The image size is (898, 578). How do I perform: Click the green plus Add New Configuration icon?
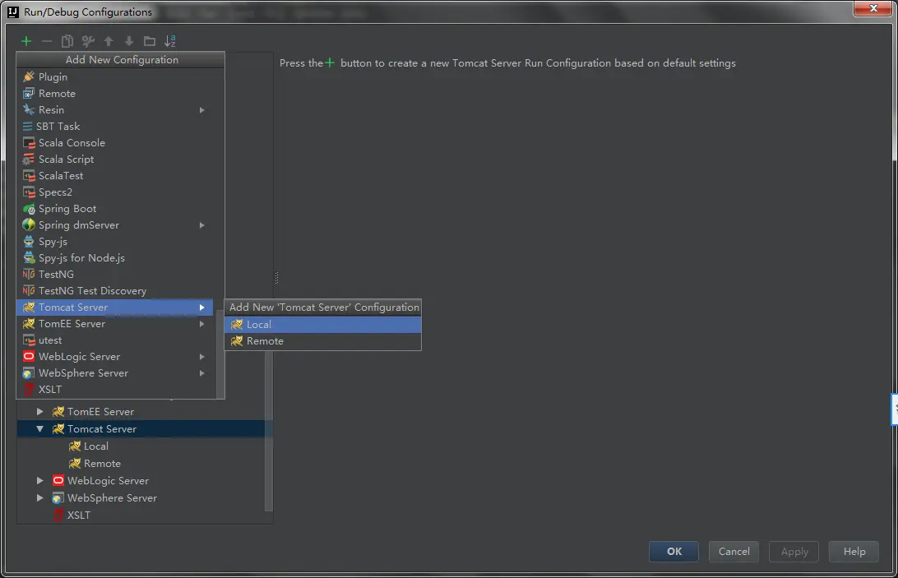(26, 40)
